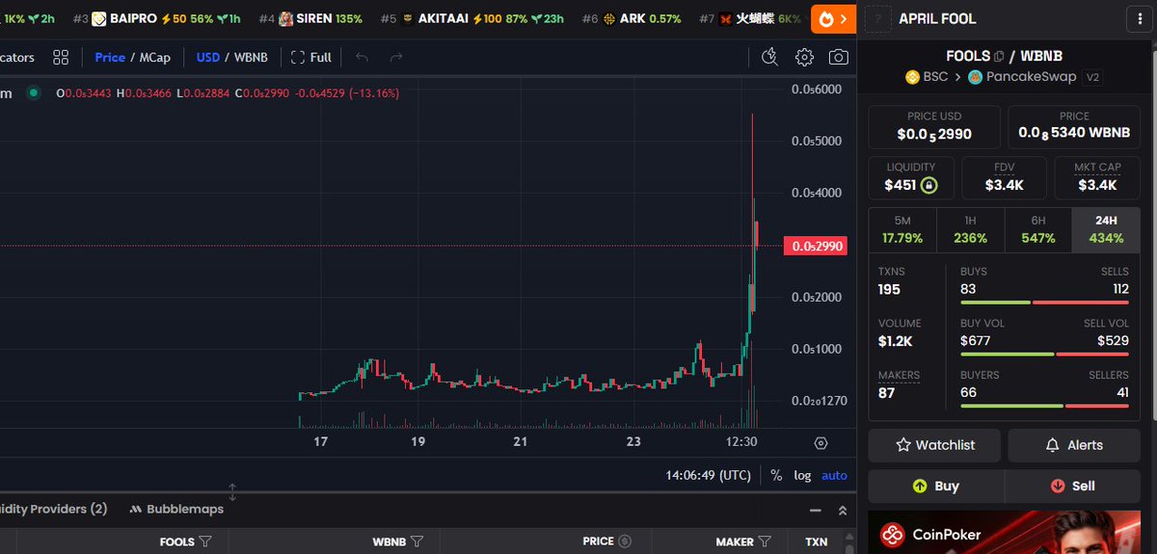
Task: Select the 1H timeframe stats tab
Action: coord(970,229)
